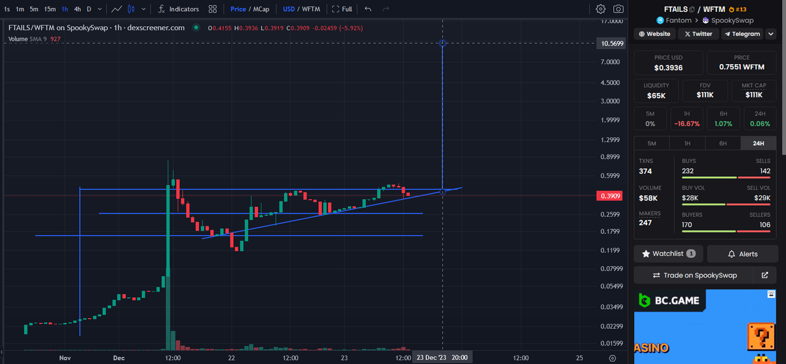
Task: Redo the last chart action
Action: (x=386, y=9)
